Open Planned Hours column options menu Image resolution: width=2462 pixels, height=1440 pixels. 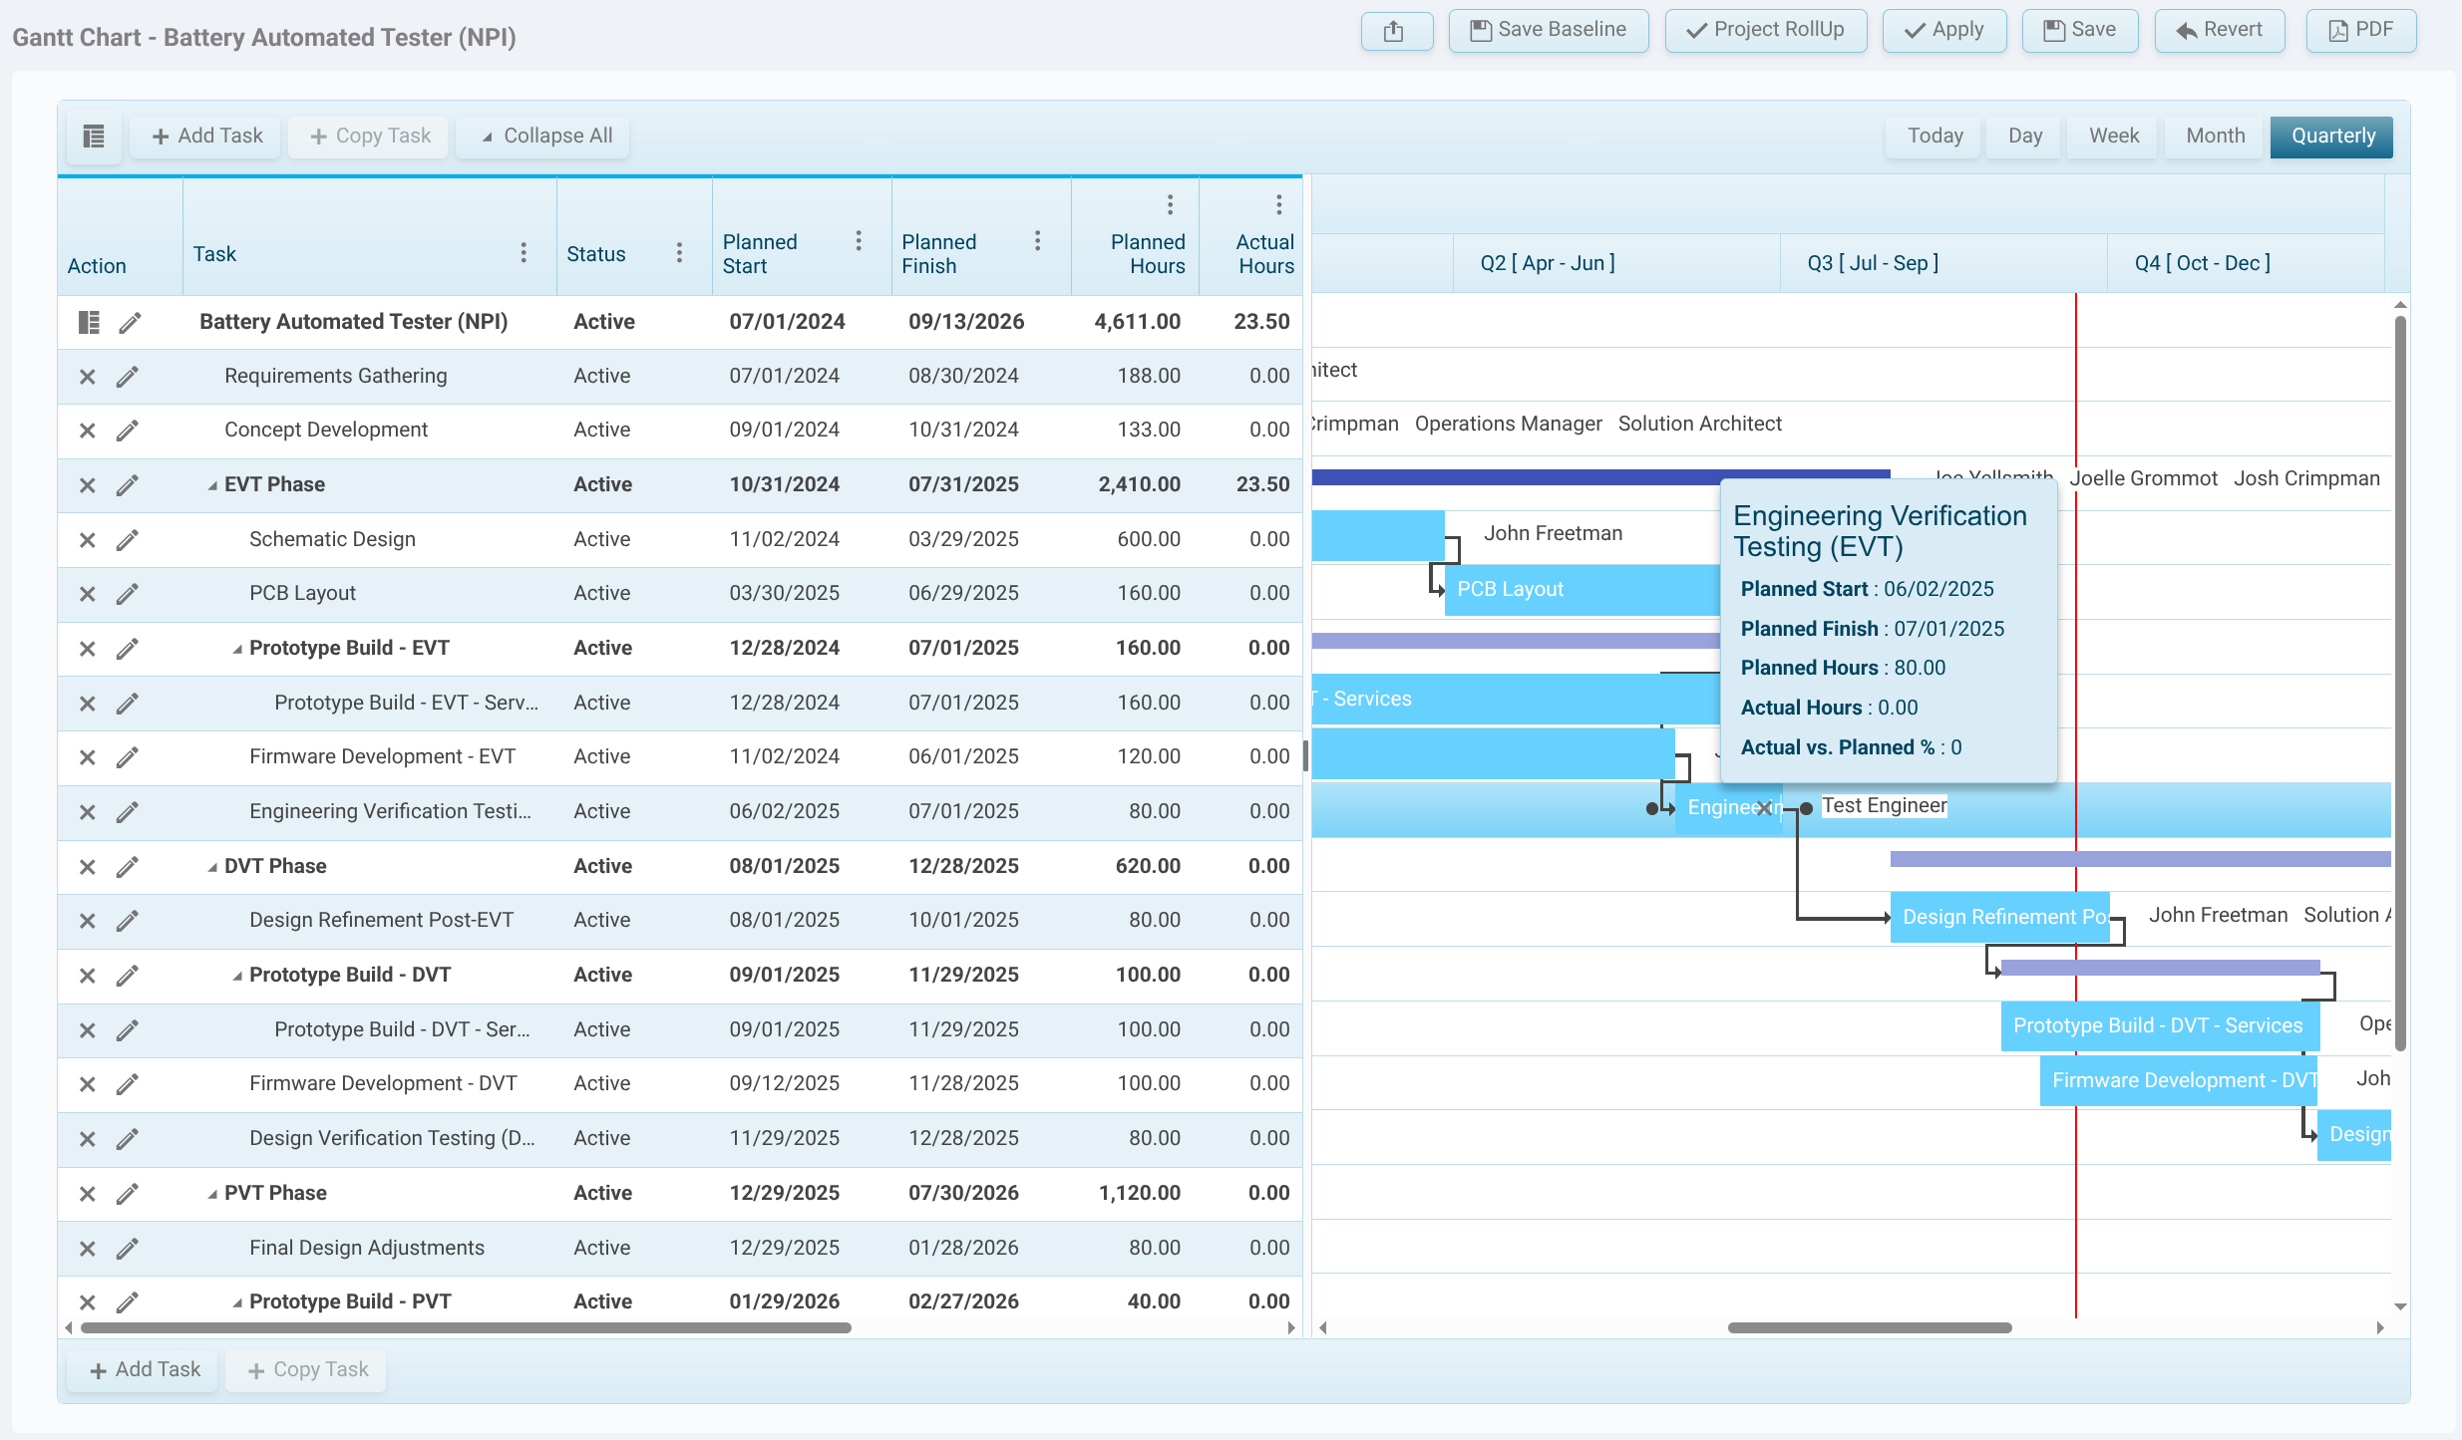[1170, 205]
